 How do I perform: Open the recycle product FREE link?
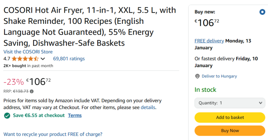pos(53,134)
